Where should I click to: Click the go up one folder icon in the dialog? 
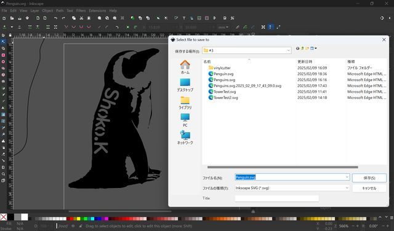click(x=302, y=48)
